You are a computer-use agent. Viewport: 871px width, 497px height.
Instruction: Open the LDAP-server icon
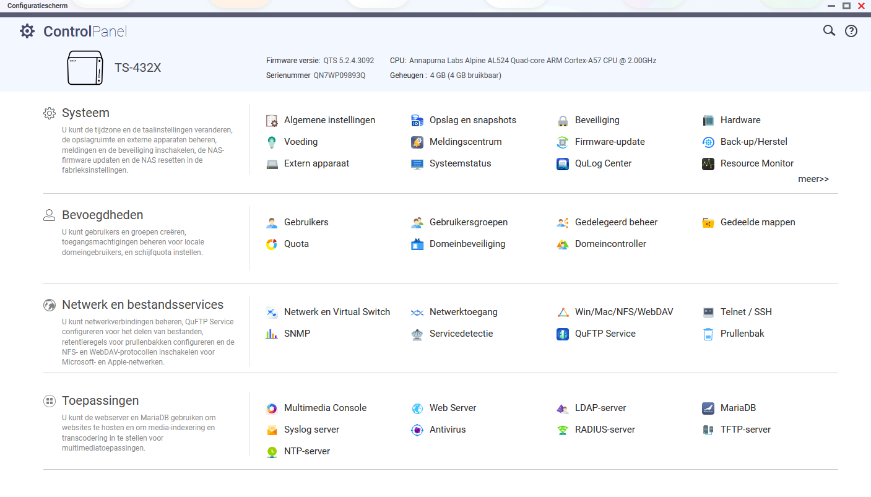tap(563, 408)
